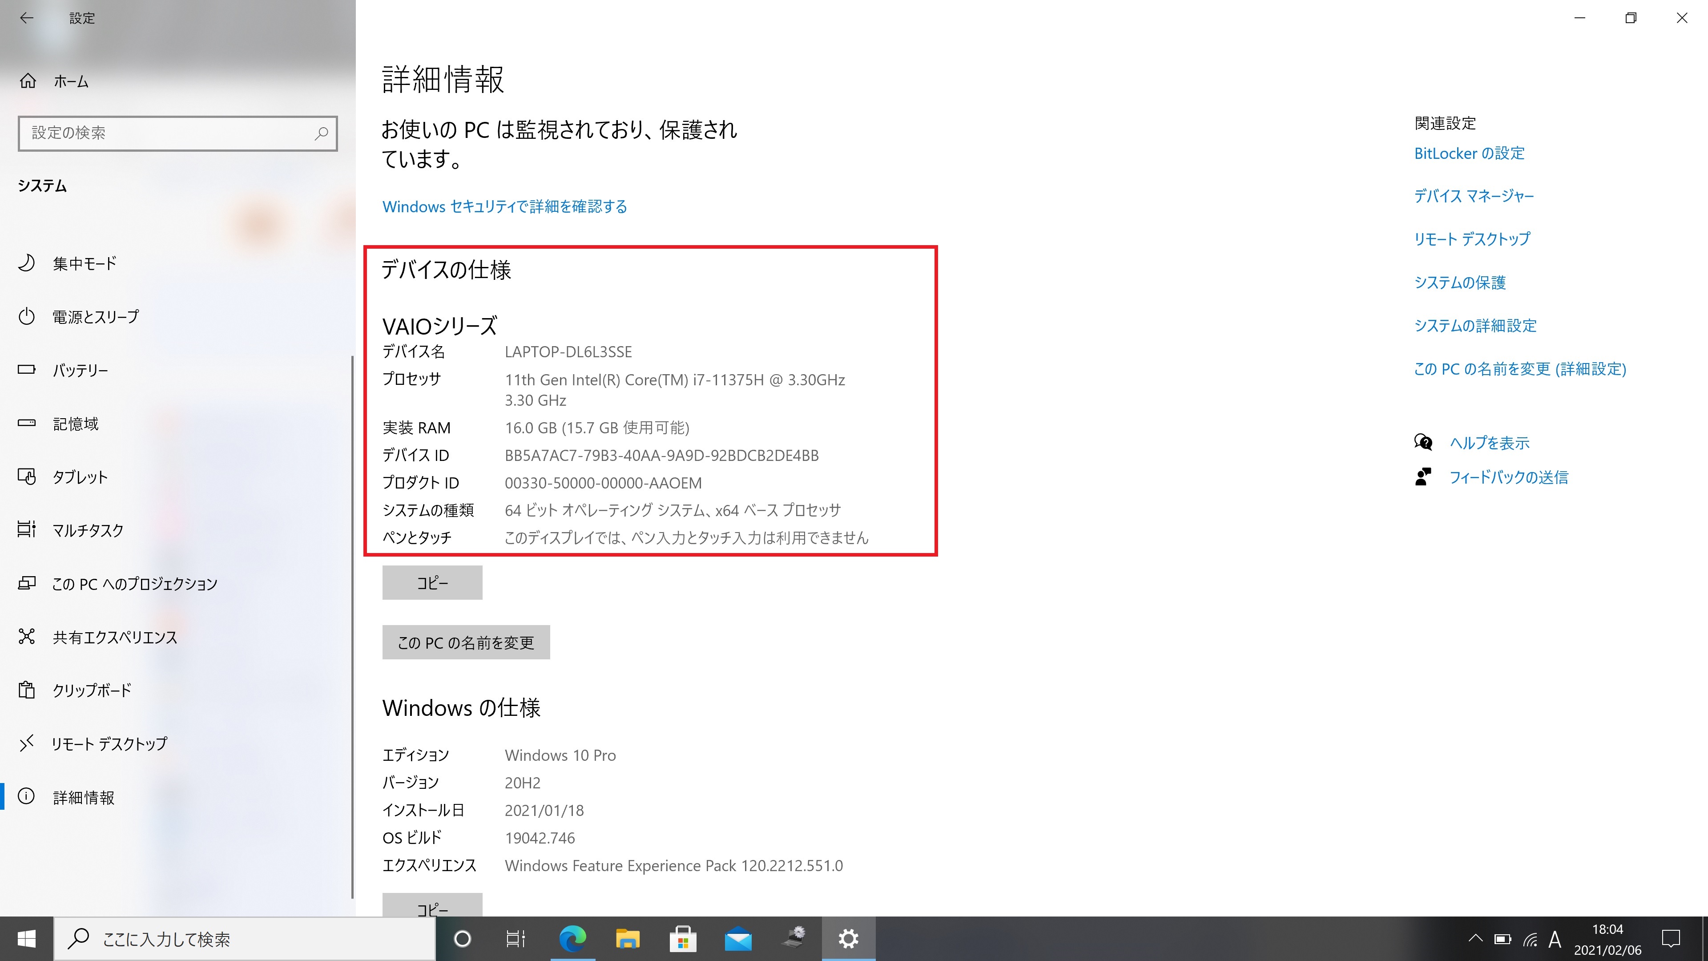This screenshot has width=1708, height=961.
Task: Open システムの保護 link
Action: coord(1460,283)
